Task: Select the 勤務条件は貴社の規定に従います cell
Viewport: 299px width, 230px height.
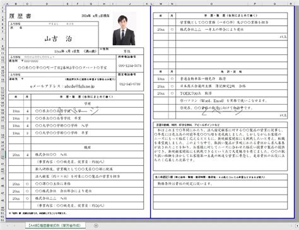Action: 220,184
